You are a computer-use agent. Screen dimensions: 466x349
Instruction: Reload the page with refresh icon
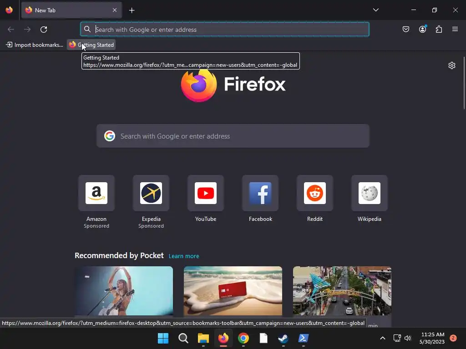[44, 30]
